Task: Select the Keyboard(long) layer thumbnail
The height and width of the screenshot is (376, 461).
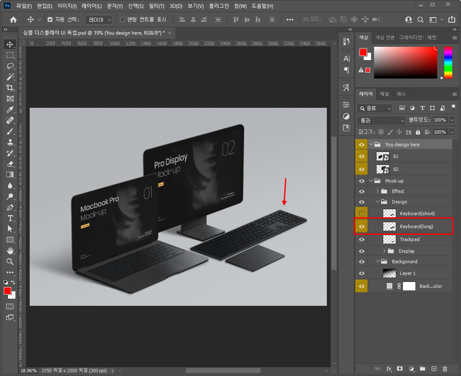Action: [389, 226]
